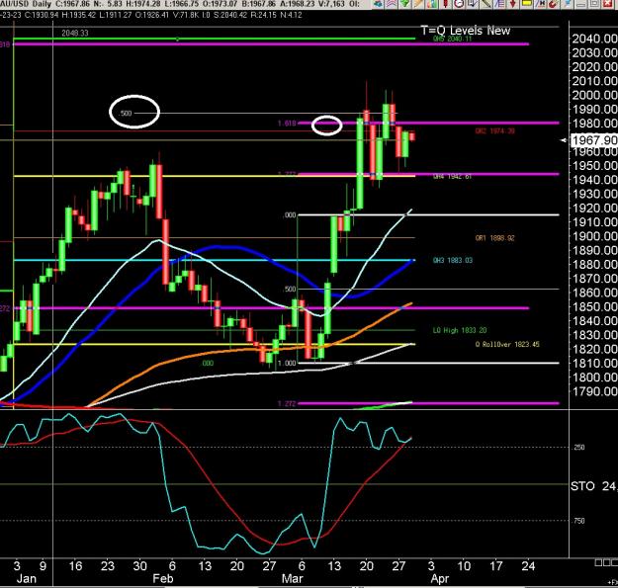Click the +F icon at bottom-right corner

tap(612, 582)
